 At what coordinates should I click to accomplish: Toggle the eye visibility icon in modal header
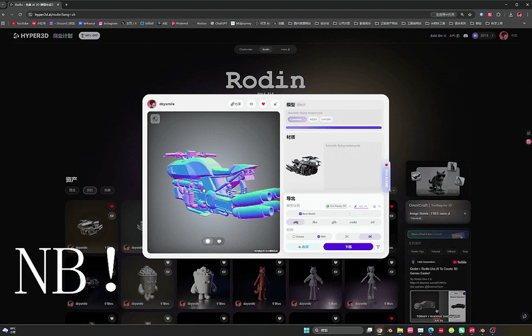click(251, 104)
